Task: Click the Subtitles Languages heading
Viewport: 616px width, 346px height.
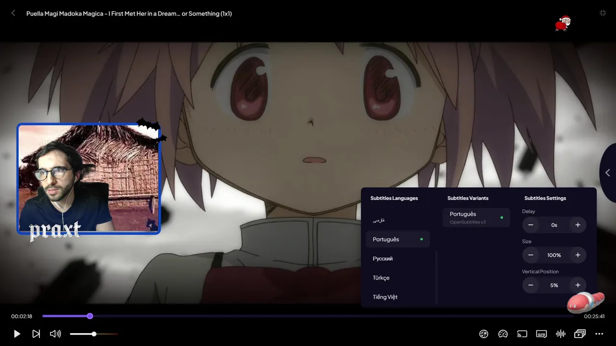Action: (394, 198)
